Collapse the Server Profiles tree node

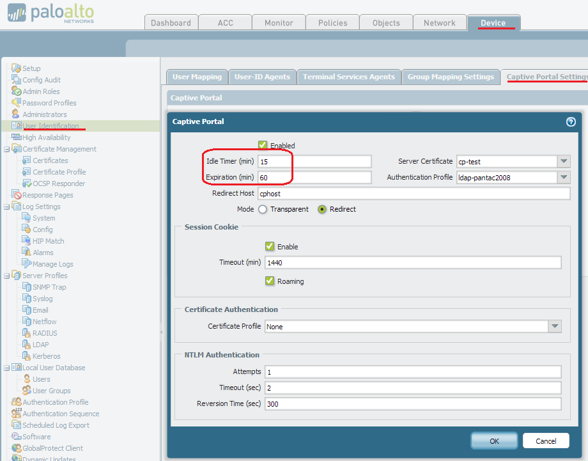[7, 276]
